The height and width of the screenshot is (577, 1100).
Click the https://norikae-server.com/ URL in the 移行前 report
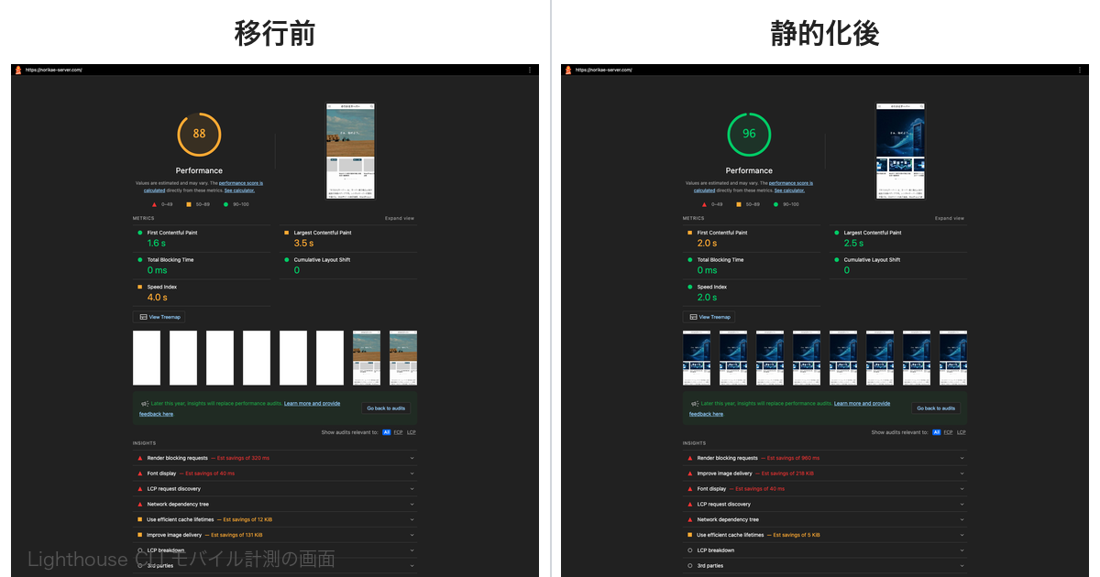coord(54,70)
